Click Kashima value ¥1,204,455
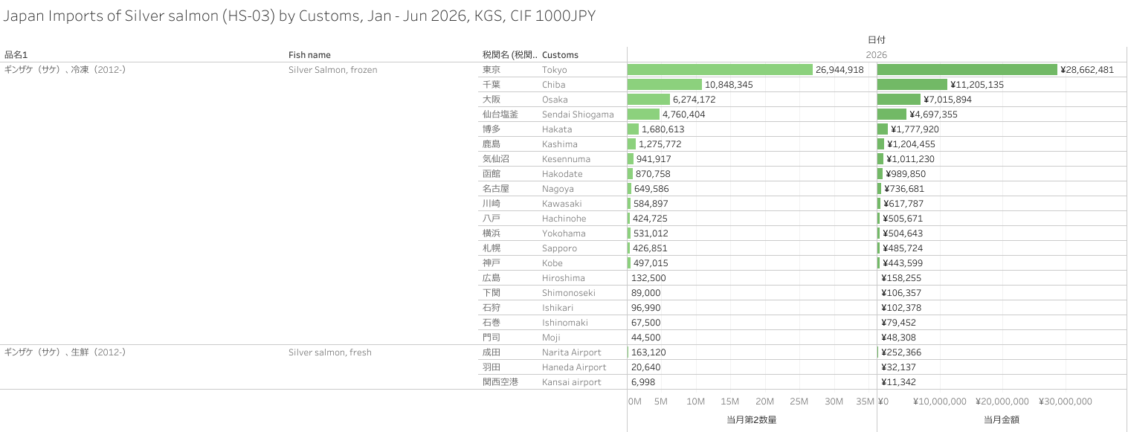This screenshot has height=432, width=1128. [911, 144]
